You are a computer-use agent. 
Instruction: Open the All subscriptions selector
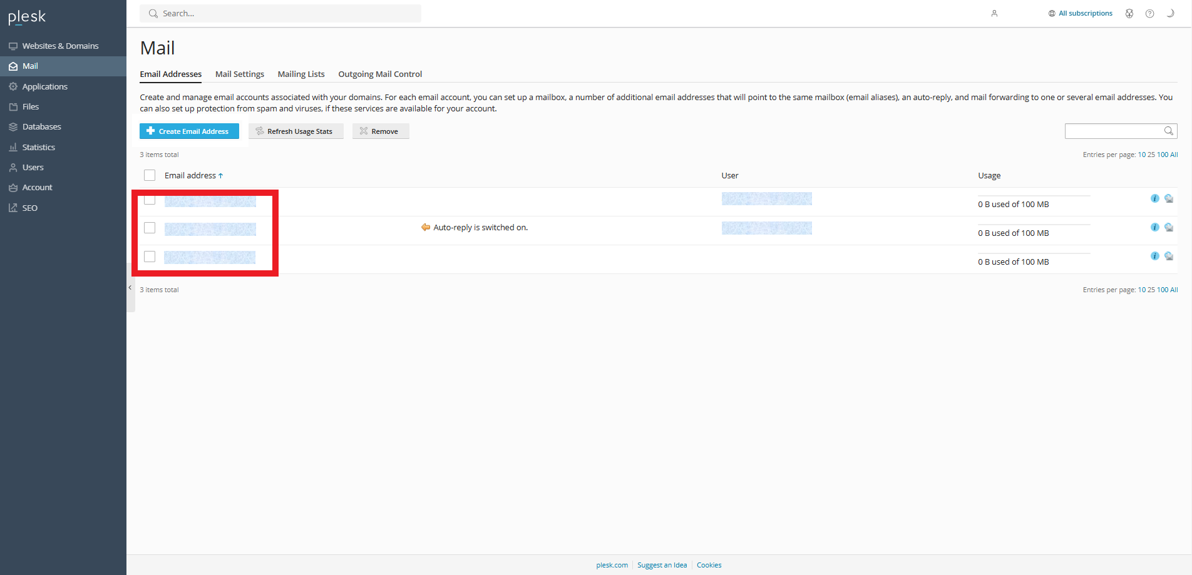1081,13
